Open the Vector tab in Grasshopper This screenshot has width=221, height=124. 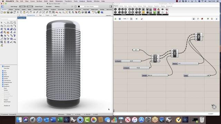point(130,6)
